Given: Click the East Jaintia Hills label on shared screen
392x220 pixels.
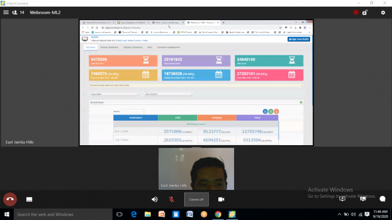Looking at the screenshot, I should click(x=20, y=142).
